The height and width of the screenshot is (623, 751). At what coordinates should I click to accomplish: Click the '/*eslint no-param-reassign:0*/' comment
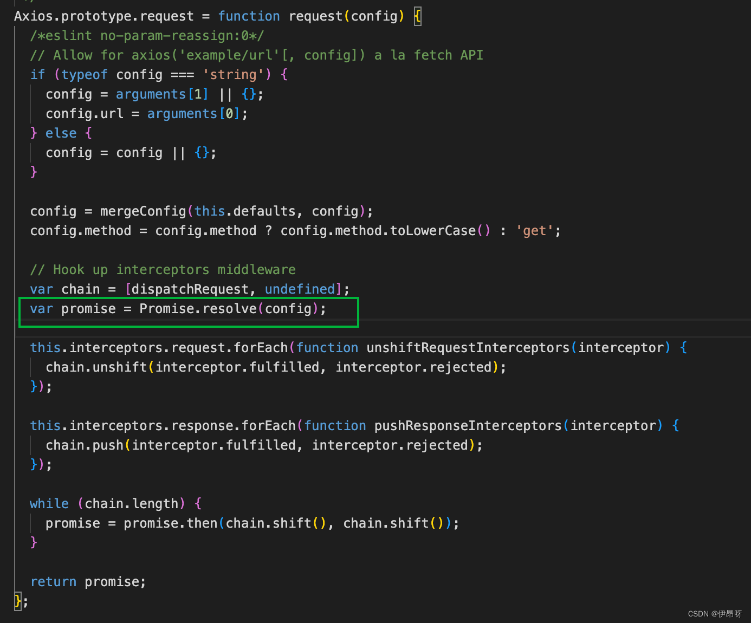click(x=147, y=36)
